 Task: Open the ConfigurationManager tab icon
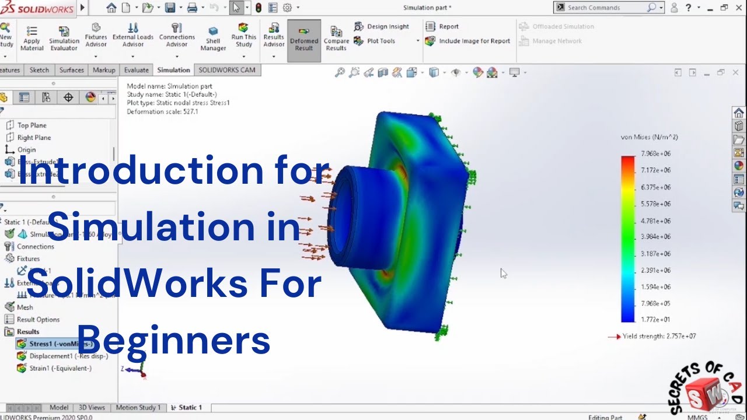[46, 97]
